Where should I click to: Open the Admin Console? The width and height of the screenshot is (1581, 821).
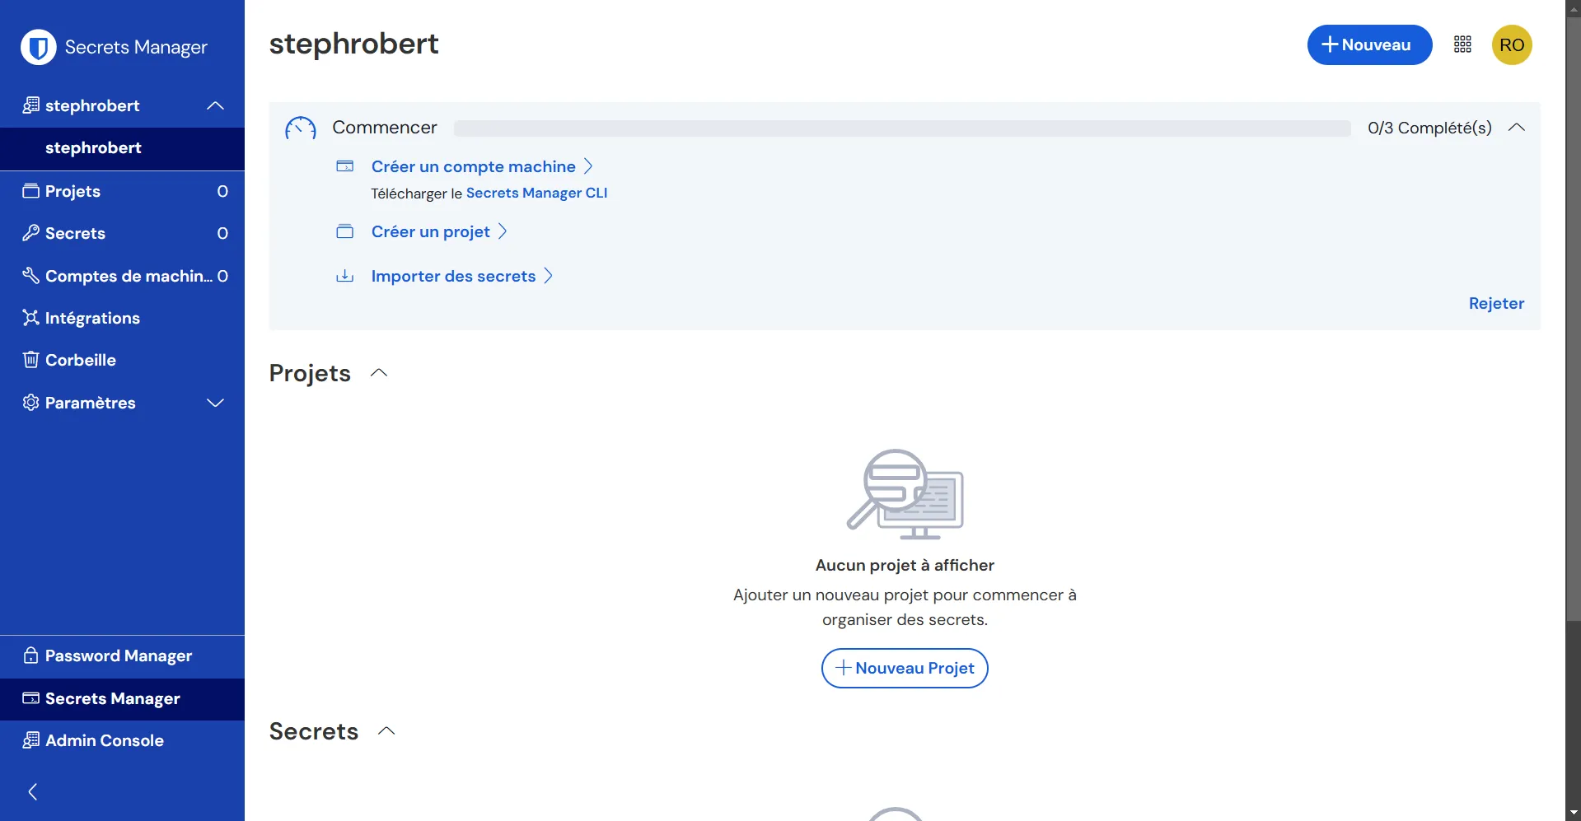(x=104, y=740)
